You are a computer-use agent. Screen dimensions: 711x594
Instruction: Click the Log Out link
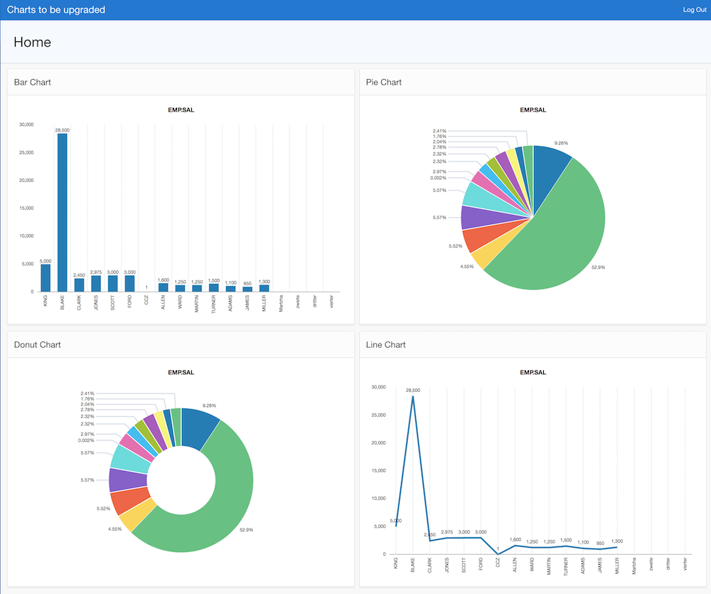694,10
